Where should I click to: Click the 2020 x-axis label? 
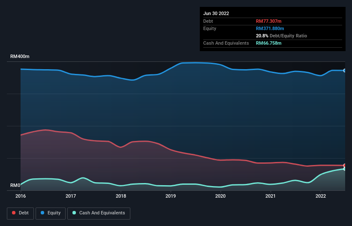pos(220,196)
